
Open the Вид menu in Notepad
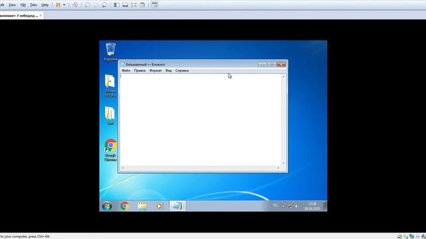click(168, 70)
